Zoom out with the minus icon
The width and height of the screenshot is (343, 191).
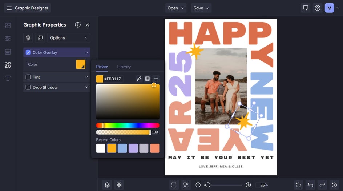point(198,185)
